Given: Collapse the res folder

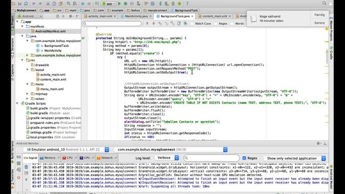Looking at the screenshot, I should 22,60.
